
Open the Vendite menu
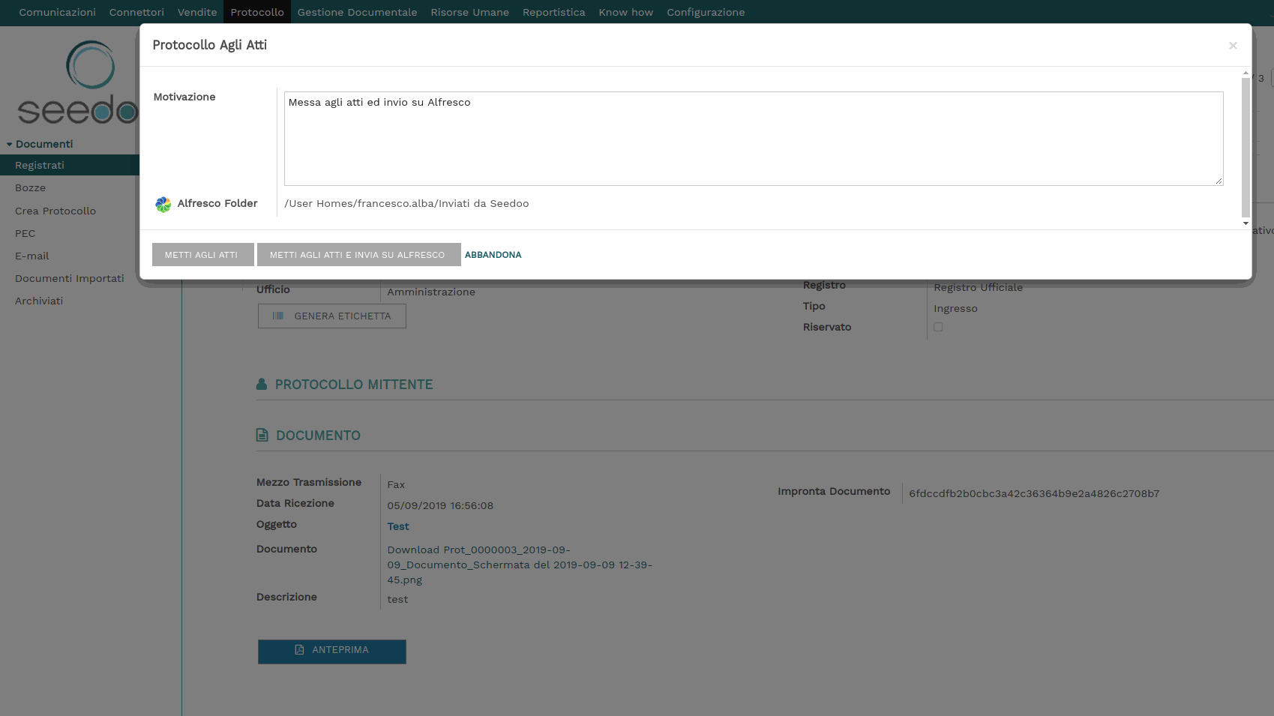click(197, 12)
